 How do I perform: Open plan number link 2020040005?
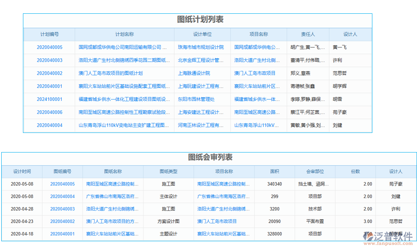tap(50, 47)
